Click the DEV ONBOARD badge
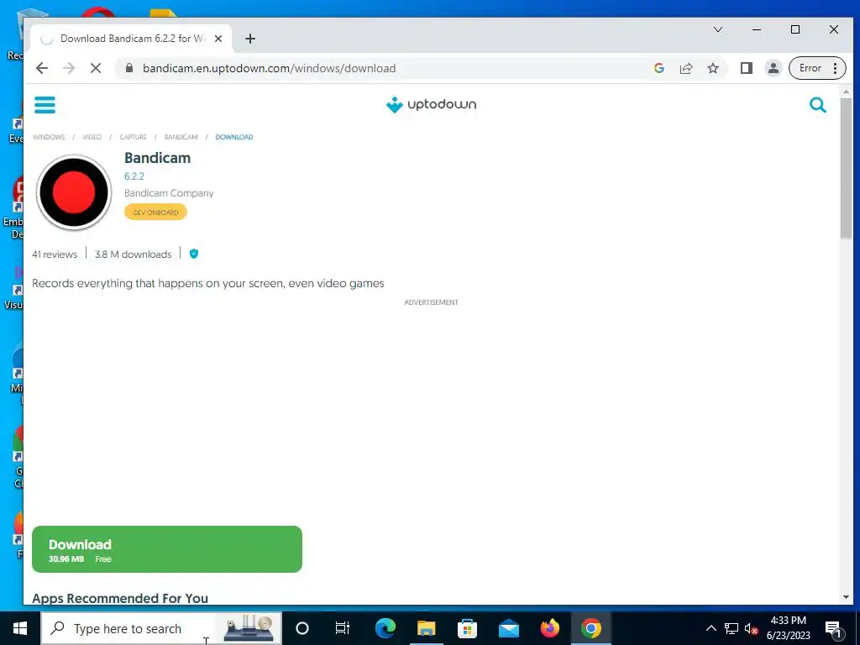This screenshot has height=645, width=860. coord(155,212)
